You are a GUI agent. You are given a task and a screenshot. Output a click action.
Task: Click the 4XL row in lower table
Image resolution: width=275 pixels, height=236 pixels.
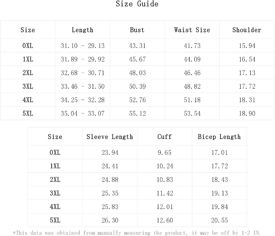click(x=137, y=207)
